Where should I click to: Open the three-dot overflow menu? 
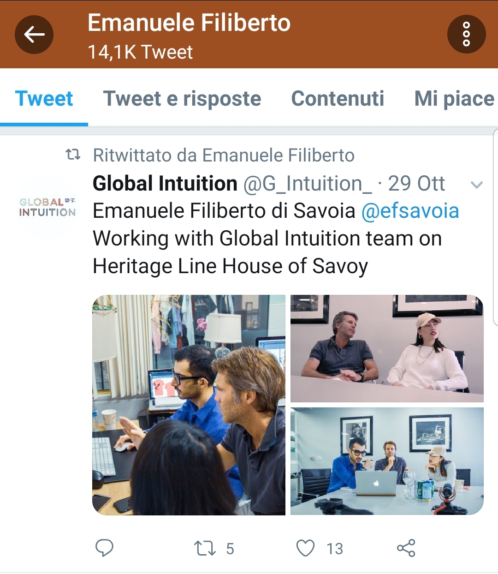click(x=466, y=35)
